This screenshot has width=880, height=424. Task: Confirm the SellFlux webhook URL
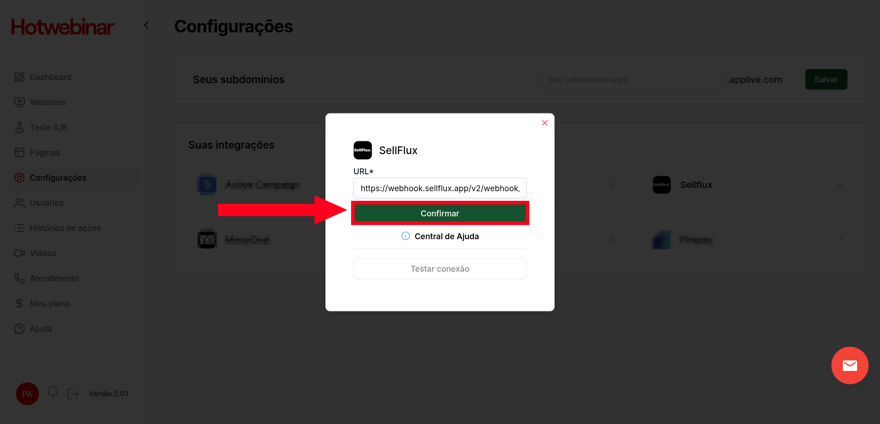pyautogui.click(x=440, y=213)
